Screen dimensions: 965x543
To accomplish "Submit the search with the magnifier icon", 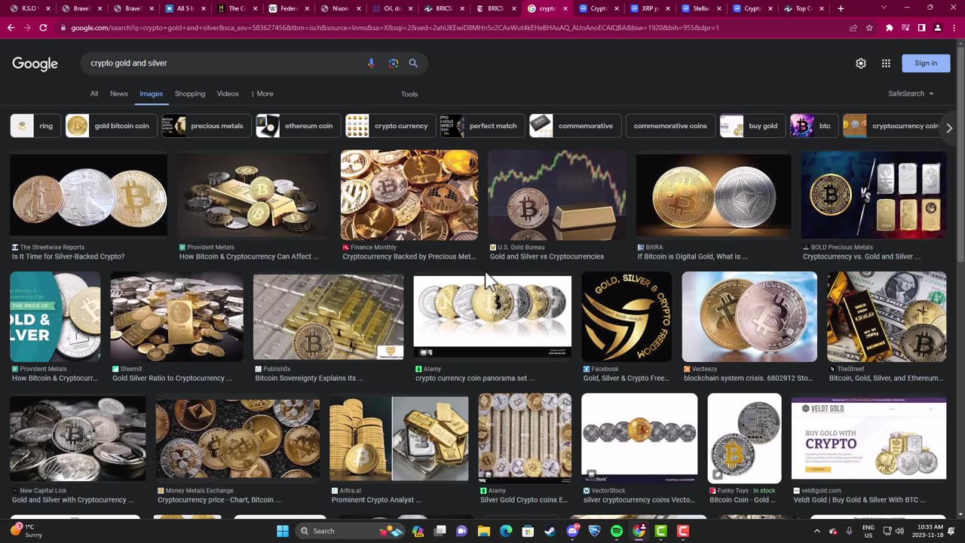I will [x=413, y=63].
